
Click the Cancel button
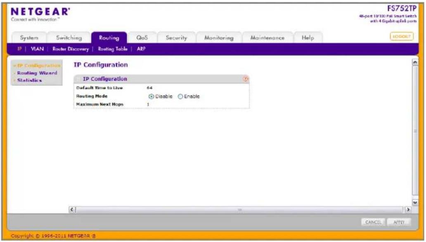point(373,222)
